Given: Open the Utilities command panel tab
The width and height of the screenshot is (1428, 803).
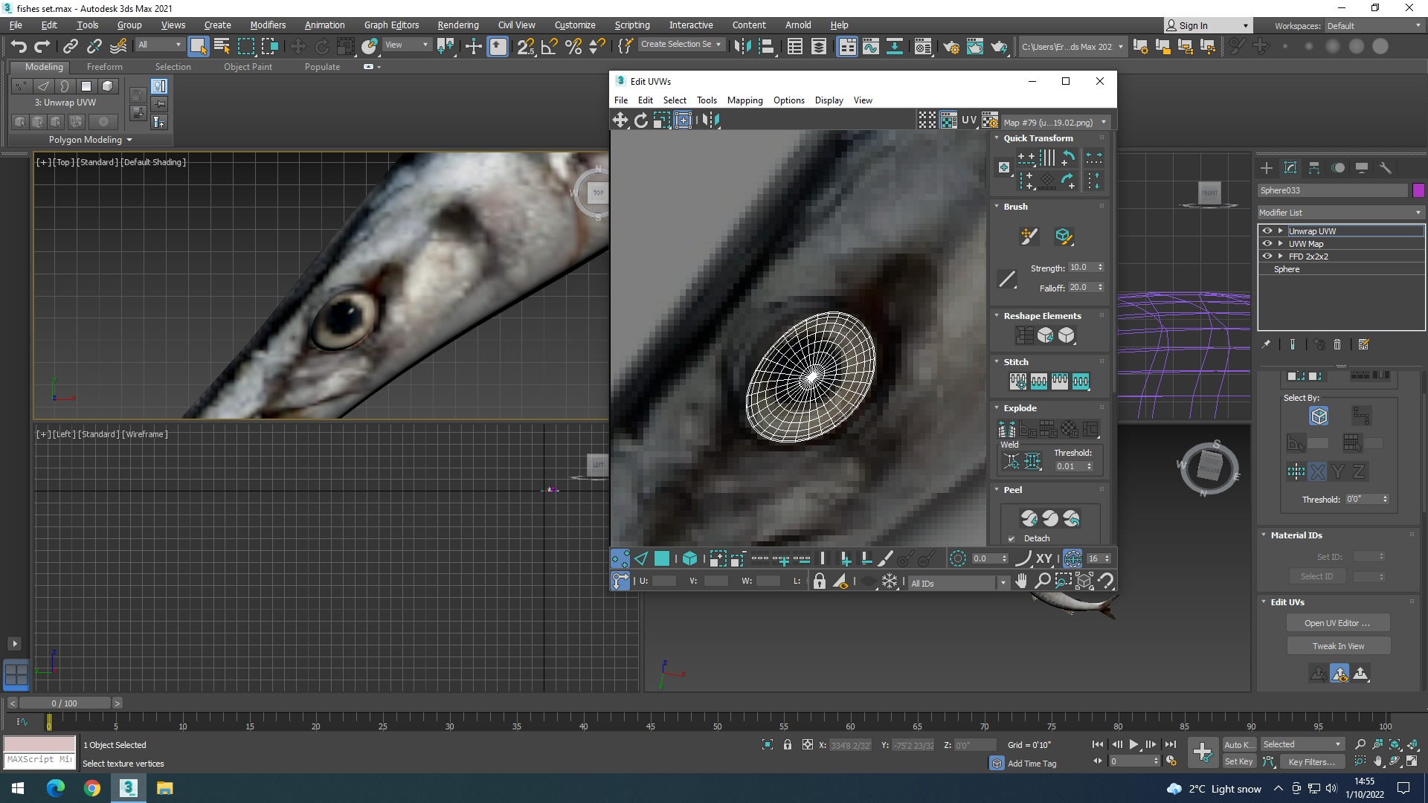Looking at the screenshot, I should click(1386, 168).
